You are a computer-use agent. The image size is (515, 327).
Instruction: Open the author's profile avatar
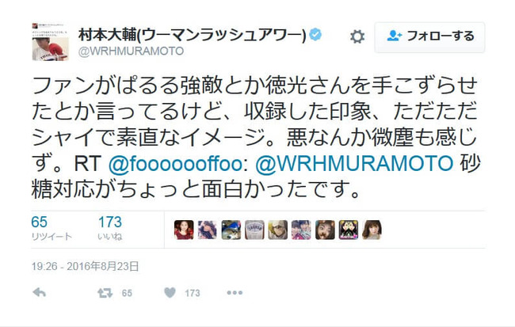[50, 42]
